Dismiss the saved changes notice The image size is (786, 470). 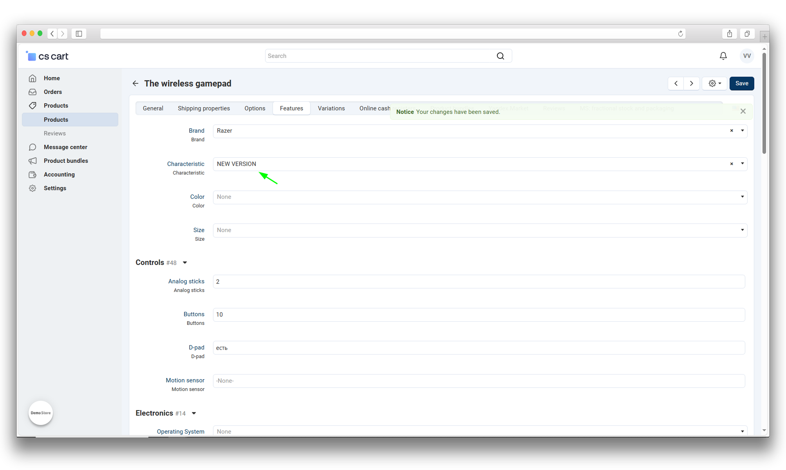click(x=743, y=112)
